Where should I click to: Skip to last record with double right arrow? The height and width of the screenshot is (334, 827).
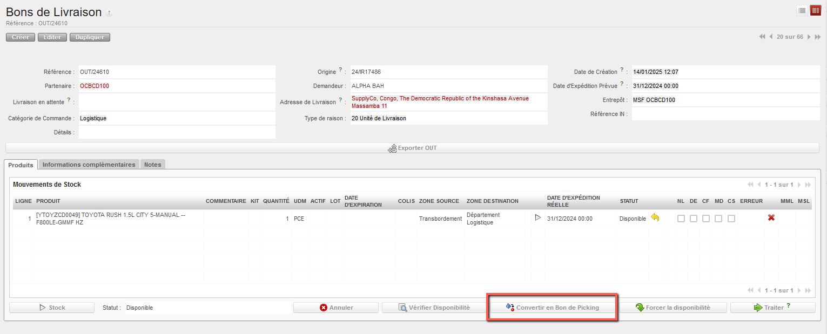pos(818,37)
